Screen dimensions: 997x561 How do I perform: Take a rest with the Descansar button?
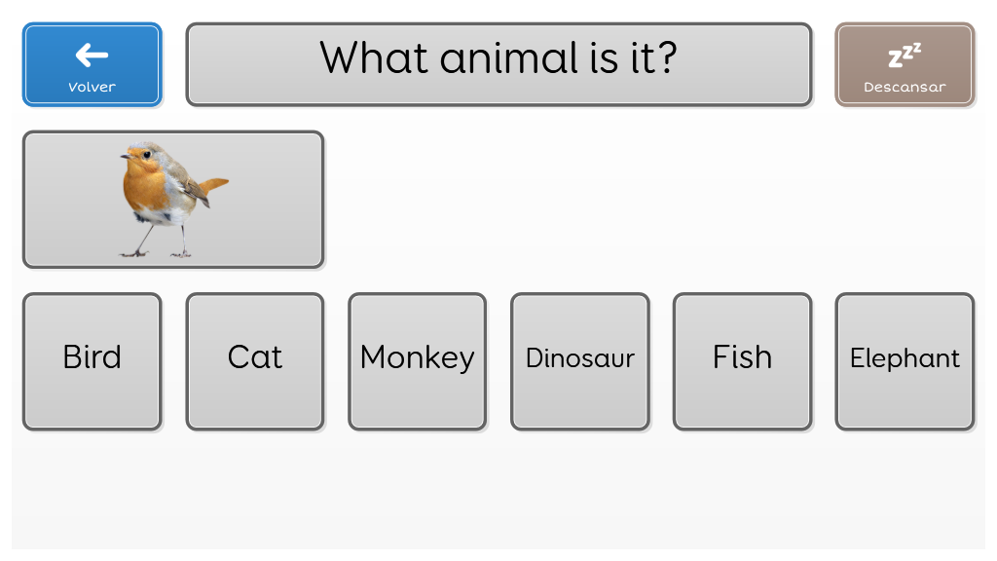pyautogui.click(x=905, y=65)
